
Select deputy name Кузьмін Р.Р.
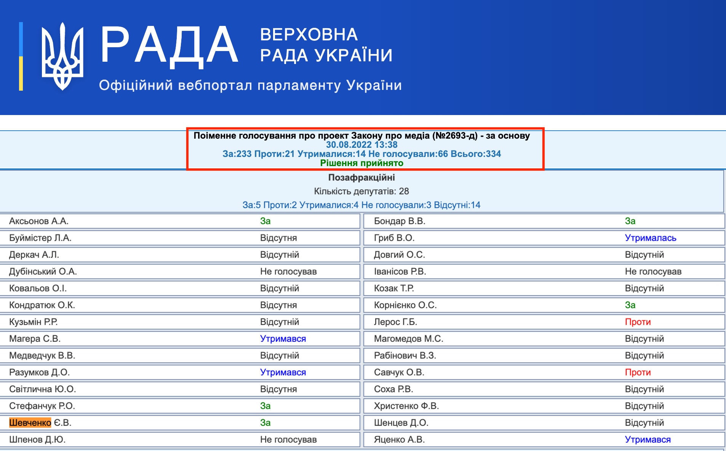pyautogui.click(x=33, y=321)
